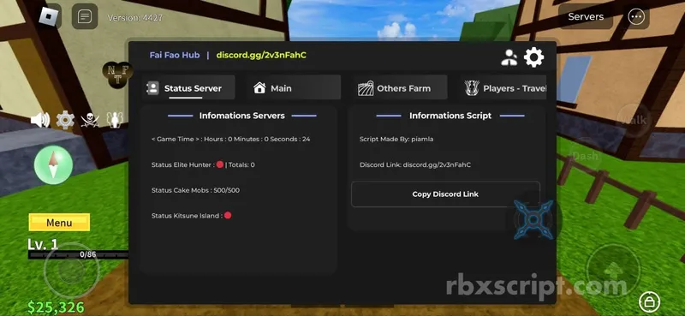Viewport: 685px width, 316px height.
Task: Click the discord.gg/2v3nFahC header link
Action: point(261,55)
